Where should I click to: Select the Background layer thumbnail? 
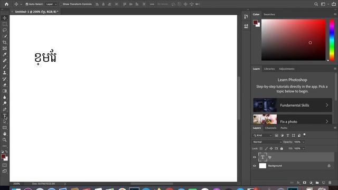click(262, 166)
